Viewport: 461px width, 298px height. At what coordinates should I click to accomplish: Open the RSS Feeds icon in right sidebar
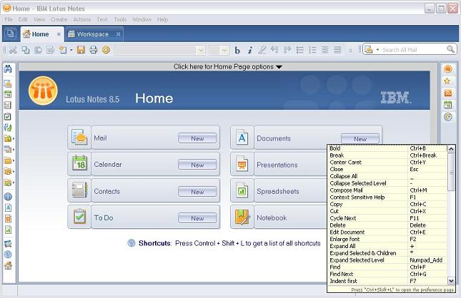[x=447, y=93]
